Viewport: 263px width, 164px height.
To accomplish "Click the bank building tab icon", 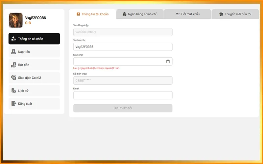I will pyautogui.click(x=125, y=14).
